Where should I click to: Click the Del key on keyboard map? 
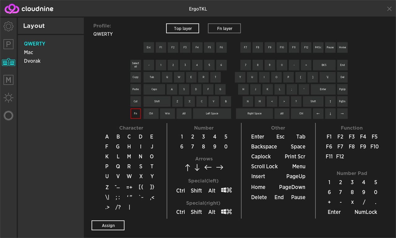[342, 77]
